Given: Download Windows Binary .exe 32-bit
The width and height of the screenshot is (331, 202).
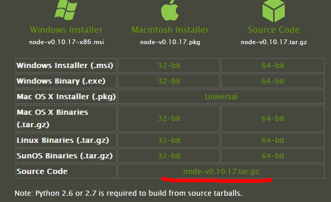Looking at the screenshot, I should [x=169, y=81].
